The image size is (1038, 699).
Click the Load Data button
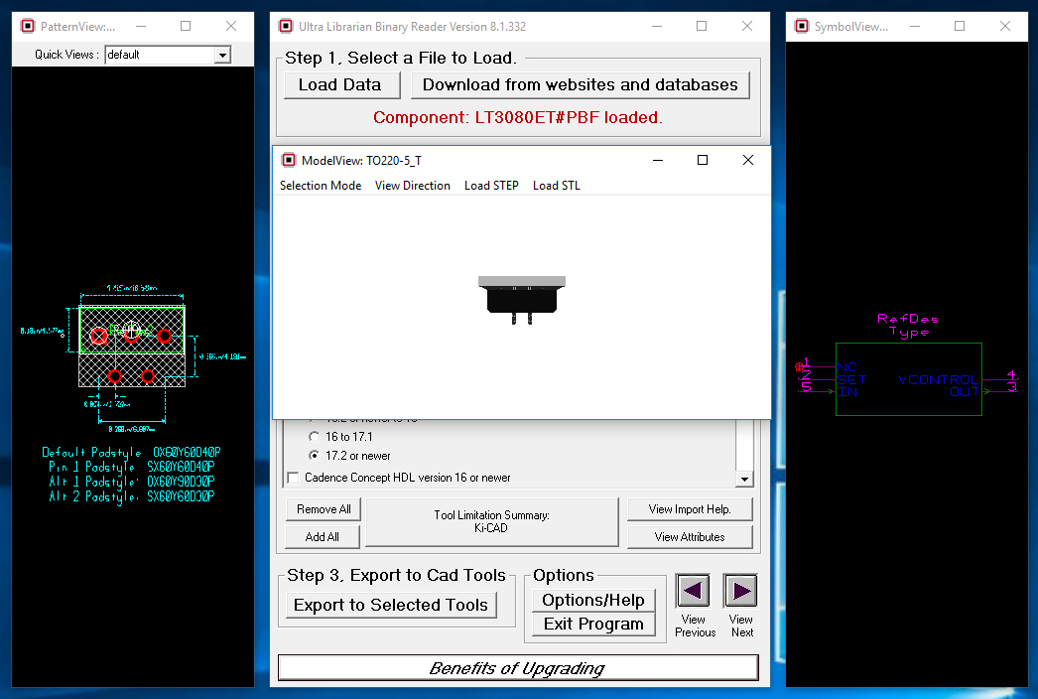(x=341, y=84)
